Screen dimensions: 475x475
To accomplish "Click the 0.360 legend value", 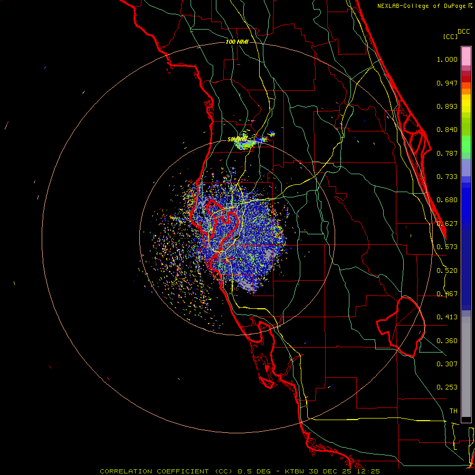I will pos(447,341).
